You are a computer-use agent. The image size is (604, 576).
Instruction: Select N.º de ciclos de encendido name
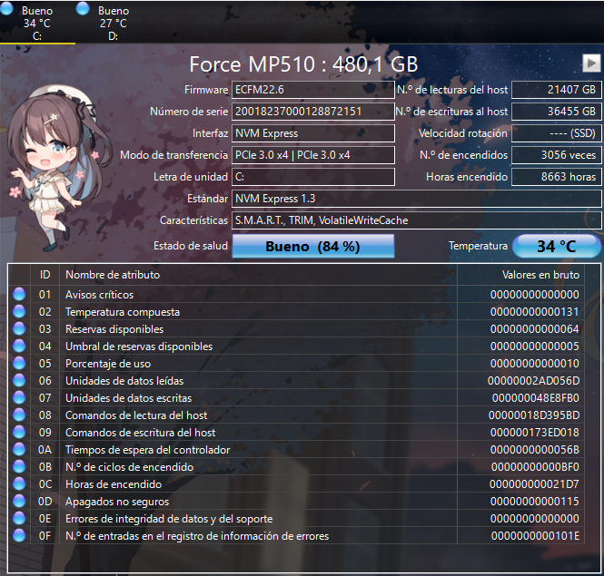129,467
